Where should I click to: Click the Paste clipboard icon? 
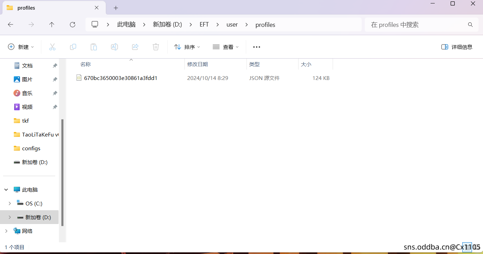coord(94,47)
